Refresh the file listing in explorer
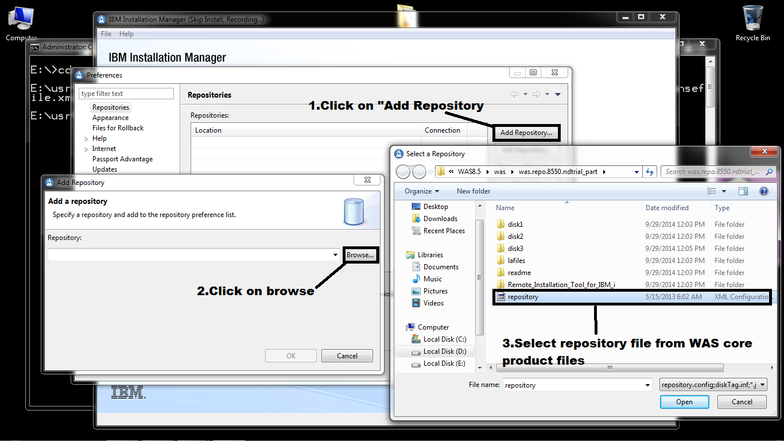 pos(650,171)
